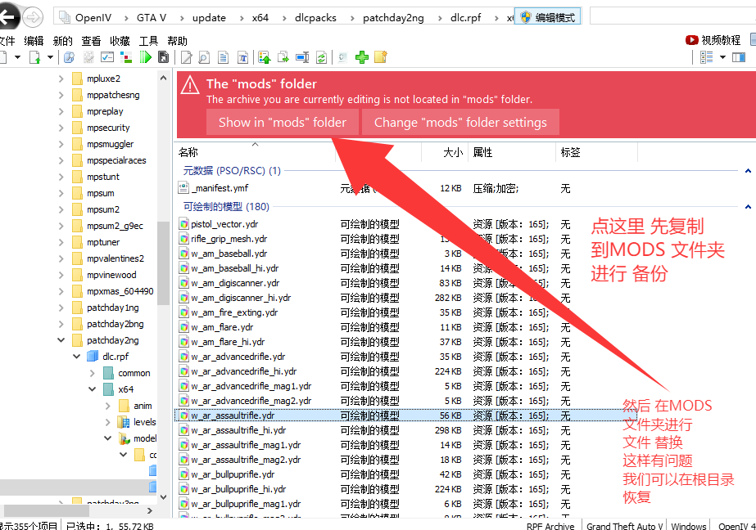
Task: Click the list view mode icon
Action: tap(706, 58)
